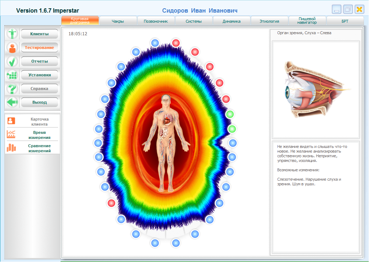The width and height of the screenshot is (369, 262).
Task: Minimize the Imperstar window
Action: (337, 9)
